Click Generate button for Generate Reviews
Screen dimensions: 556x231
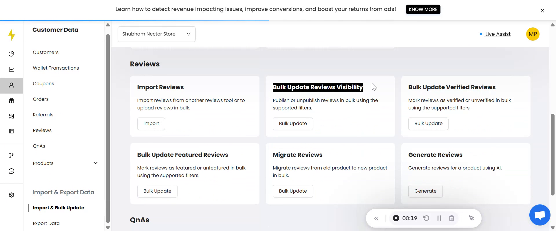pyautogui.click(x=425, y=191)
